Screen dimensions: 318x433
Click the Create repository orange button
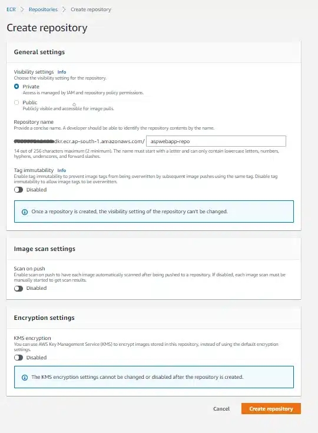coord(271,408)
